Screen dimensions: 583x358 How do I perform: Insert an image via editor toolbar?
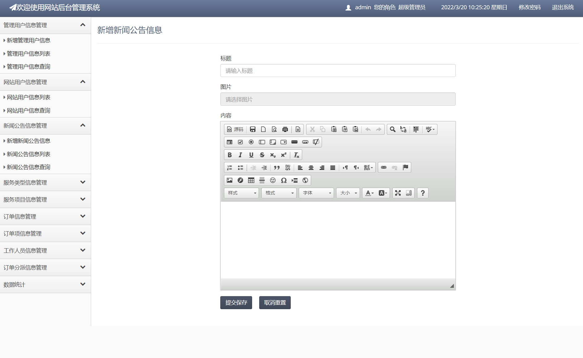coord(230,180)
